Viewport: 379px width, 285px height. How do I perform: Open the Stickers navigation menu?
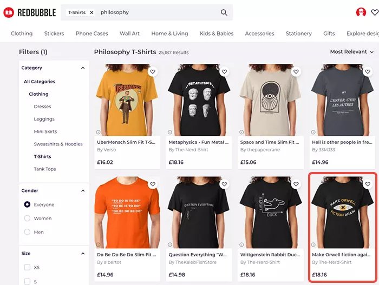click(54, 34)
